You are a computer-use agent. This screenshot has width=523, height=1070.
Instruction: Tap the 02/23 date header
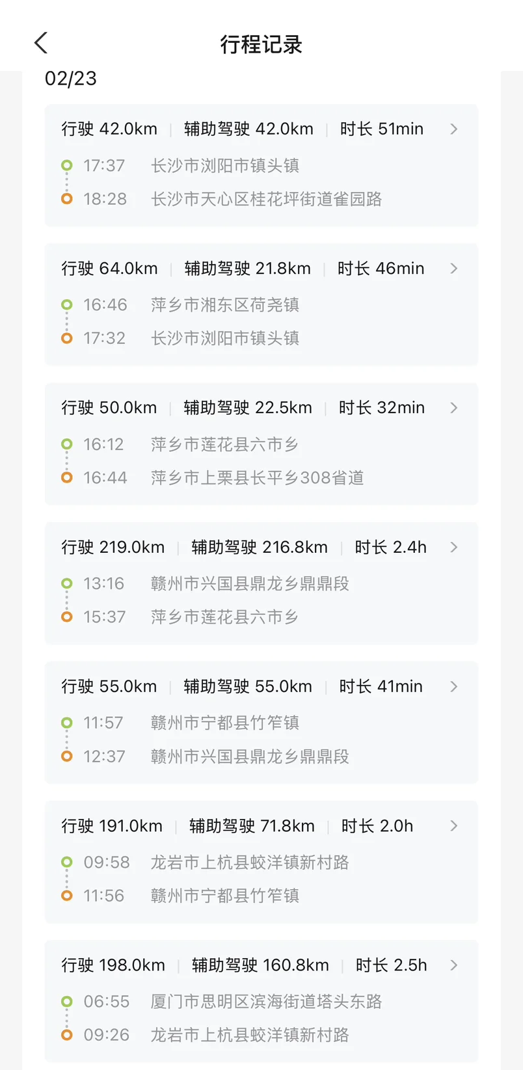71,79
